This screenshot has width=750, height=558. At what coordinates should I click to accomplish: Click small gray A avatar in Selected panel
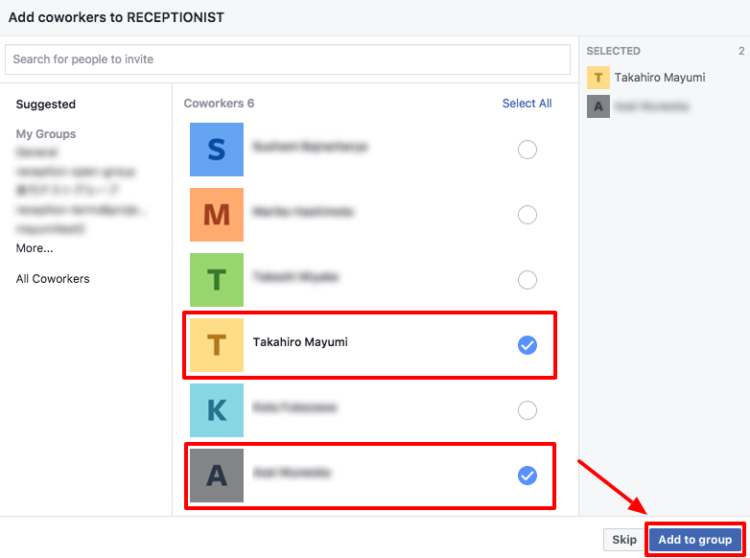pyautogui.click(x=598, y=106)
